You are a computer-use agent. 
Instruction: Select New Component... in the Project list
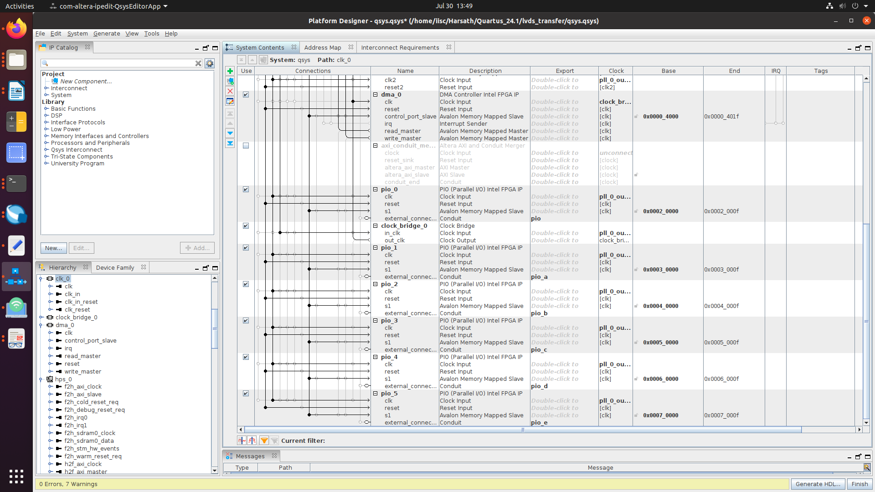(86, 82)
